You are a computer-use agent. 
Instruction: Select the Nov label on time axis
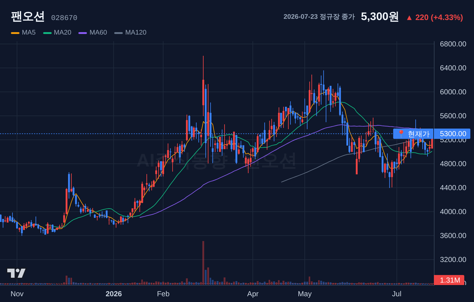(17, 294)
